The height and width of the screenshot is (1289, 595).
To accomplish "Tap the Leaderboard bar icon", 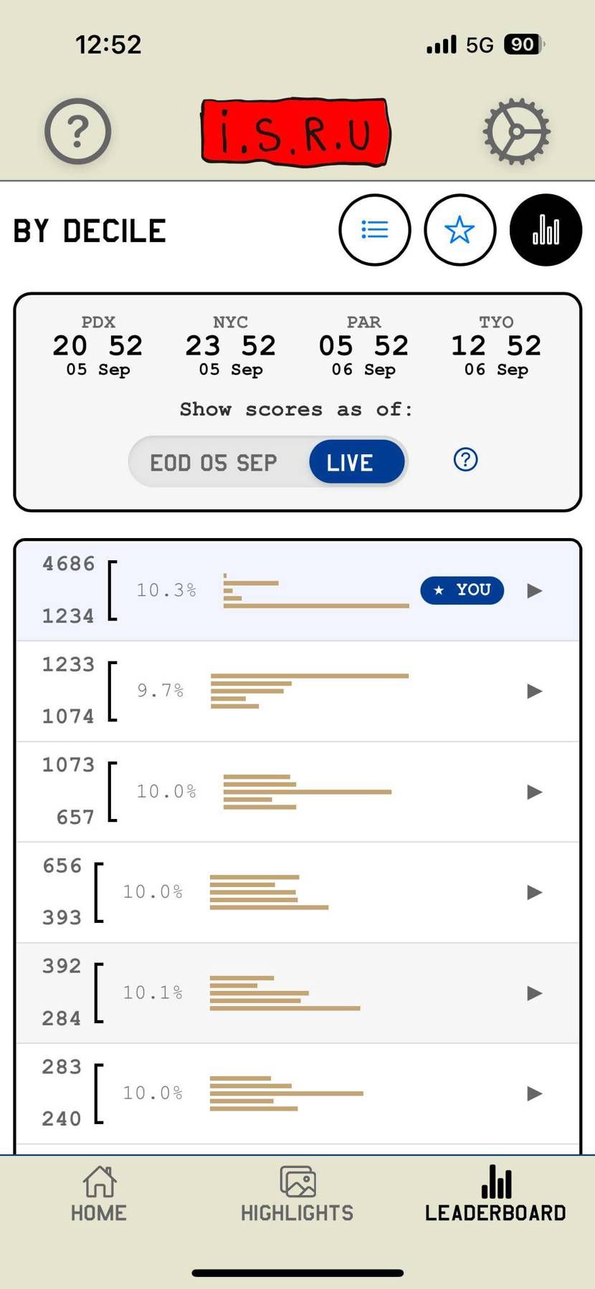I will pyautogui.click(x=496, y=1182).
